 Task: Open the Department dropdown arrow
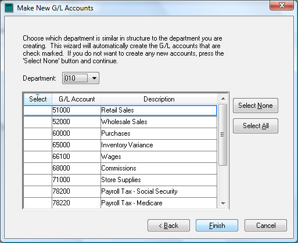pos(94,78)
